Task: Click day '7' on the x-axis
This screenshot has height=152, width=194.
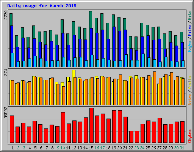Action: [47, 148]
